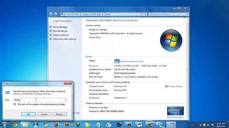Click the 'Service Pack 1' text
The height and width of the screenshot is (128, 229).
tap(95, 37)
